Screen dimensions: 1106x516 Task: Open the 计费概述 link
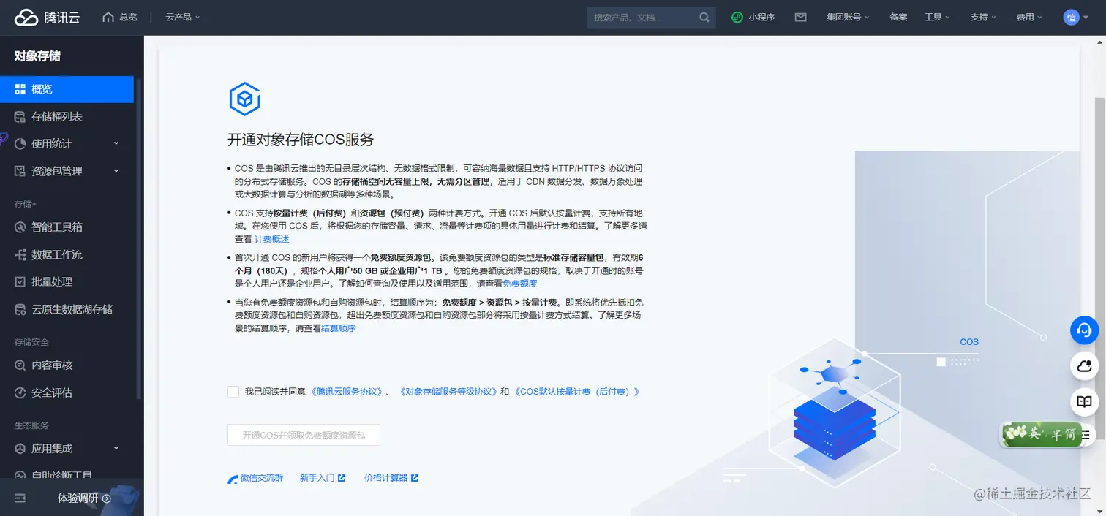[x=271, y=239]
